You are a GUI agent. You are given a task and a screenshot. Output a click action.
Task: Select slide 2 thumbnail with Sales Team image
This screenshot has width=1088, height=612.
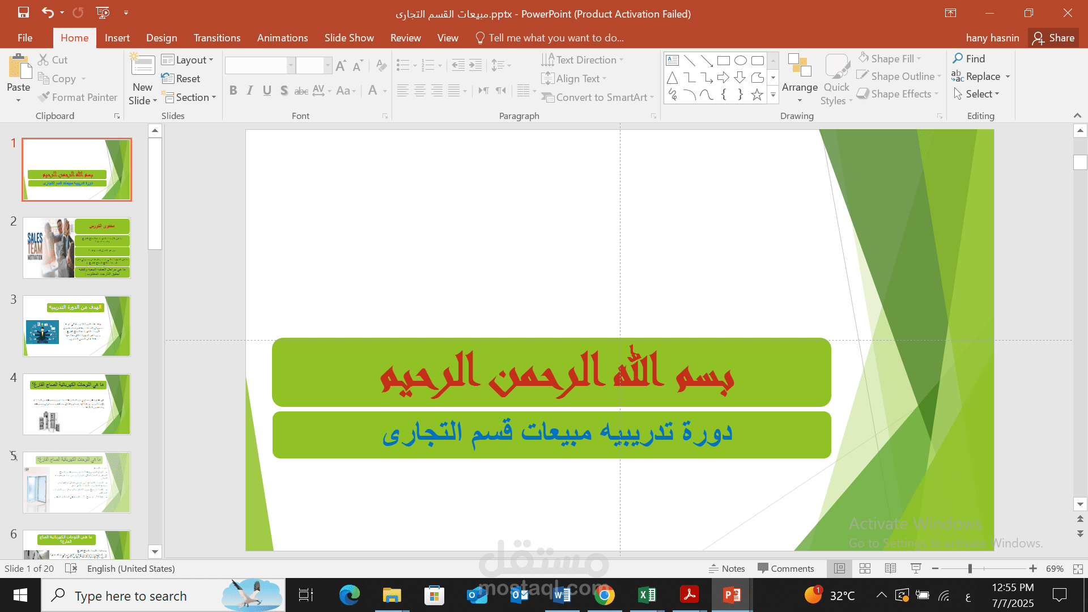[76, 248]
